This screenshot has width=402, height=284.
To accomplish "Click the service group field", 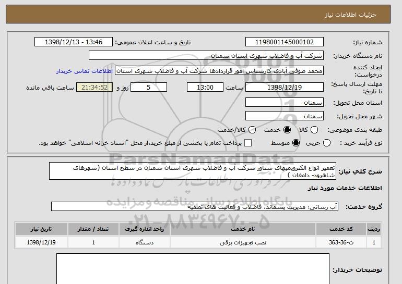I will [x=195, y=206].
